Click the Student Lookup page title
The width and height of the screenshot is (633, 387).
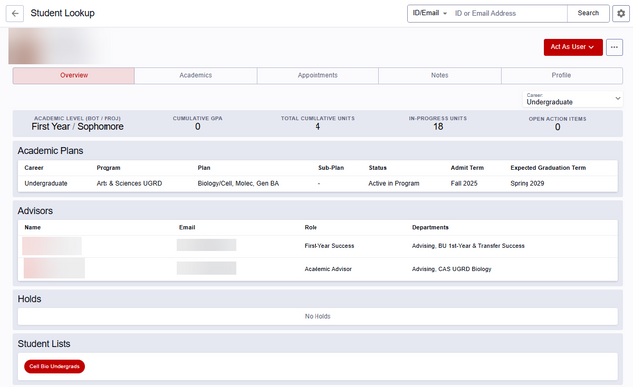(62, 13)
